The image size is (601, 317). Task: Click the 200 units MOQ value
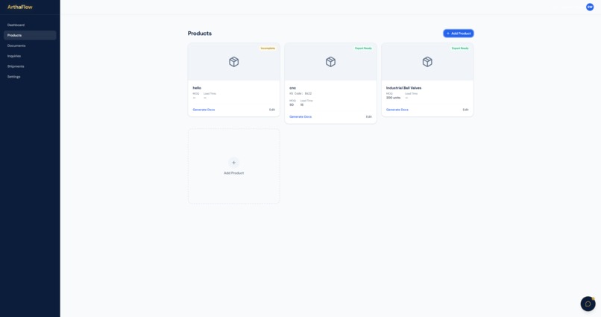393,98
